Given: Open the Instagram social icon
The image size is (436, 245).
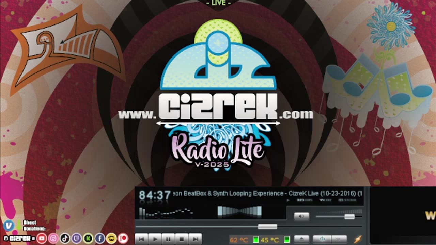Looking at the screenshot, I should click(x=53, y=238).
